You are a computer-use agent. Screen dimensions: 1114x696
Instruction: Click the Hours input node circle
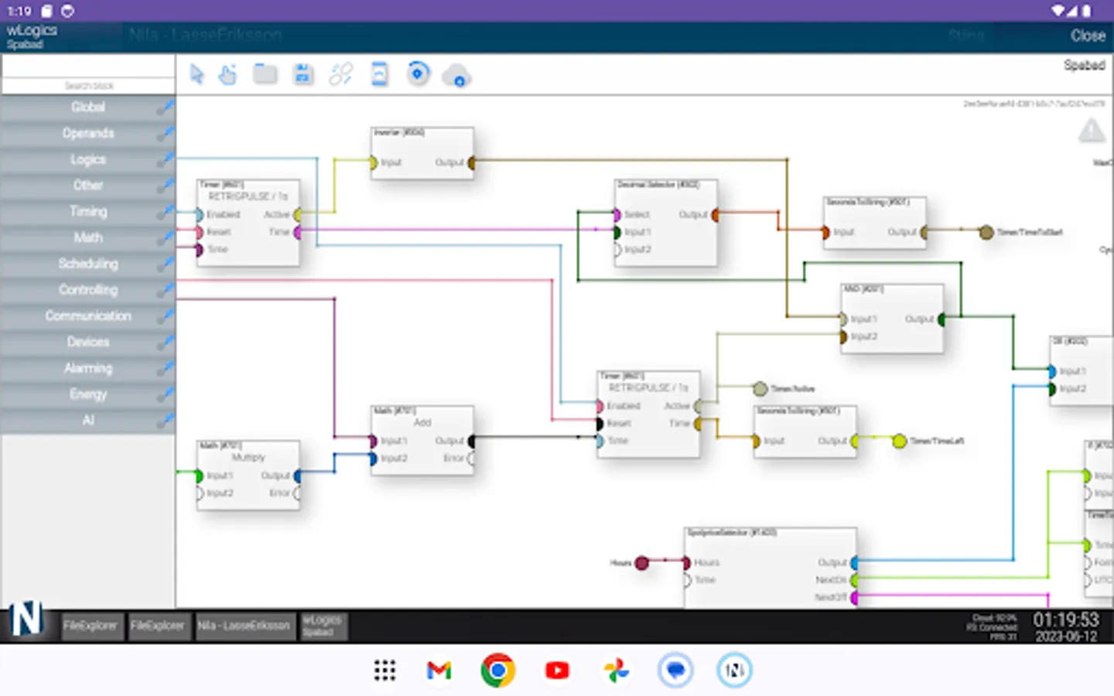641,562
